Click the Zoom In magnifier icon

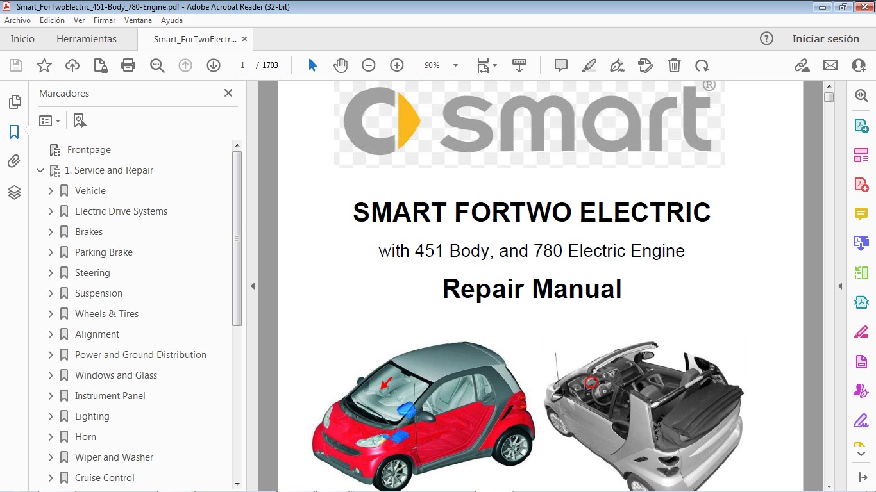pos(396,65)
